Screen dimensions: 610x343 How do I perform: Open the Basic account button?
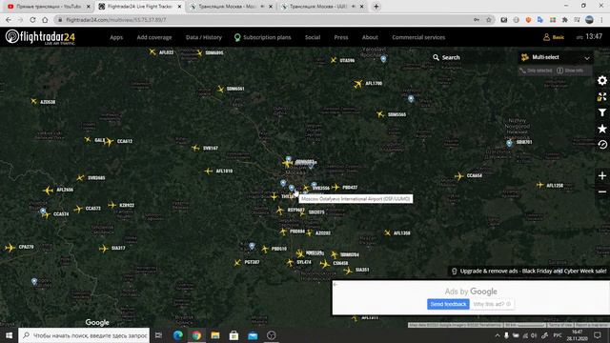tap(554, 37)
